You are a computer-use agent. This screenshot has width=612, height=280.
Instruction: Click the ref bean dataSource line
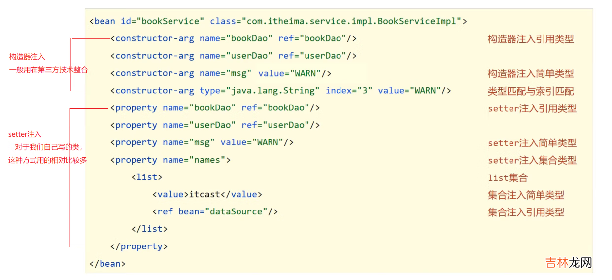pos(215,211)
